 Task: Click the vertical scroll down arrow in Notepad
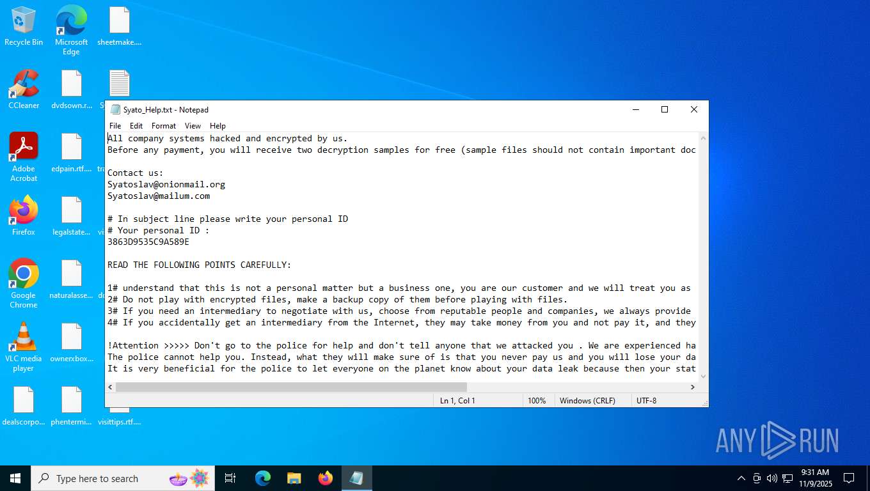(703, 376)
